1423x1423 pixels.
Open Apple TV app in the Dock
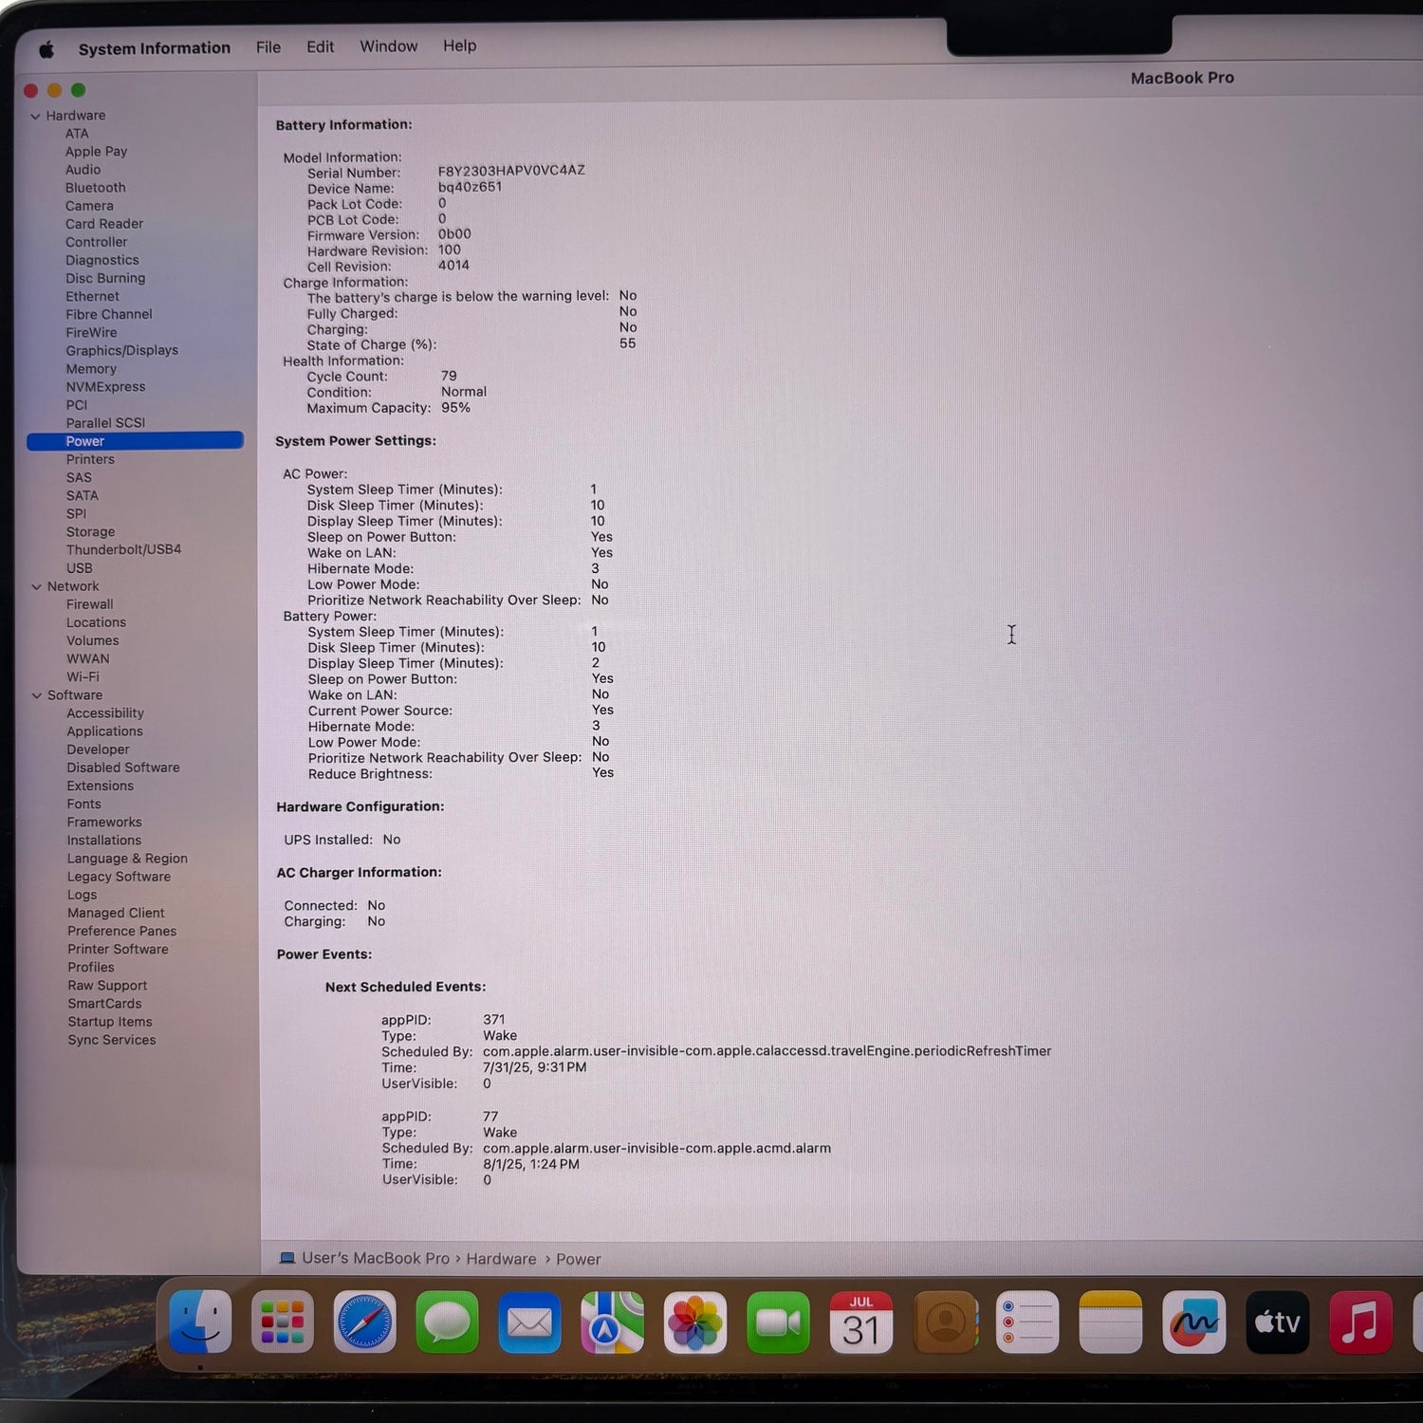(x=1277, y=1321)
